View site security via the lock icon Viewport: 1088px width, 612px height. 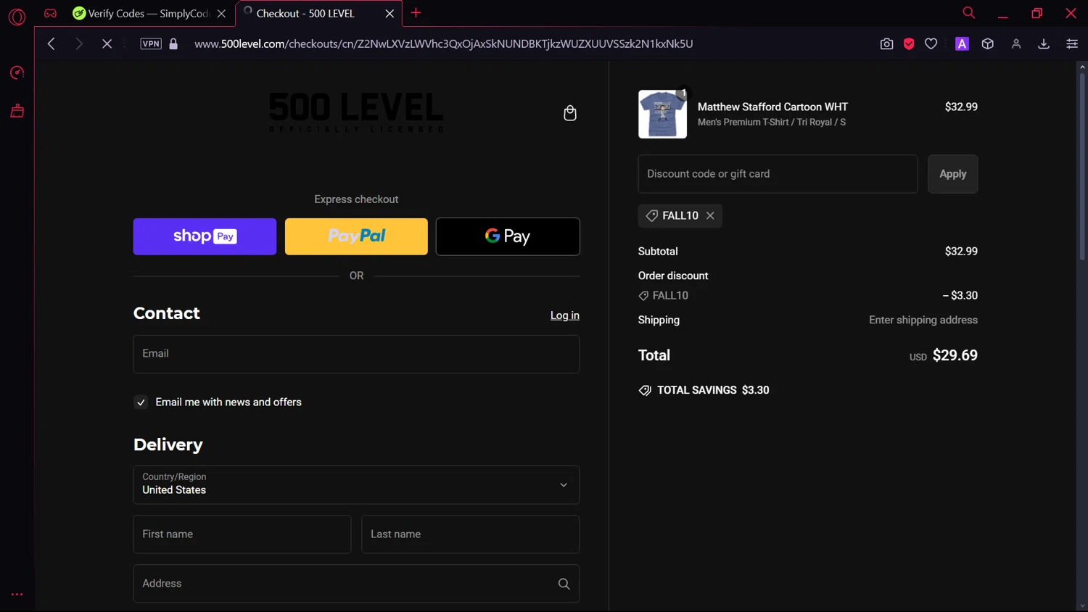[173, 44]
